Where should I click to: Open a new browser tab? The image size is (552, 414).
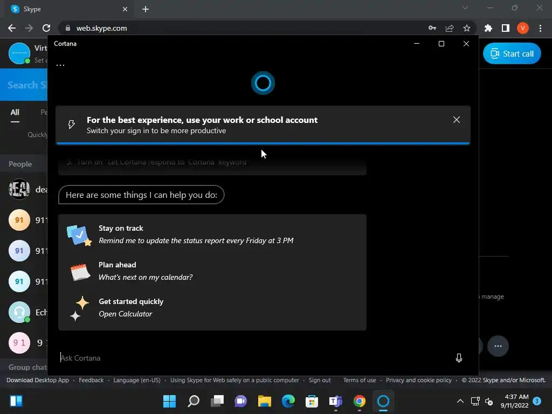click(x=146, y=9)
